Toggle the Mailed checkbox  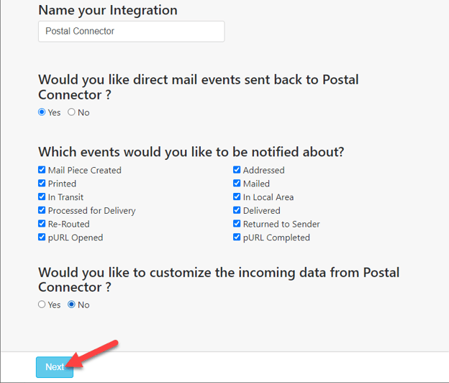(x=237, y=184)
